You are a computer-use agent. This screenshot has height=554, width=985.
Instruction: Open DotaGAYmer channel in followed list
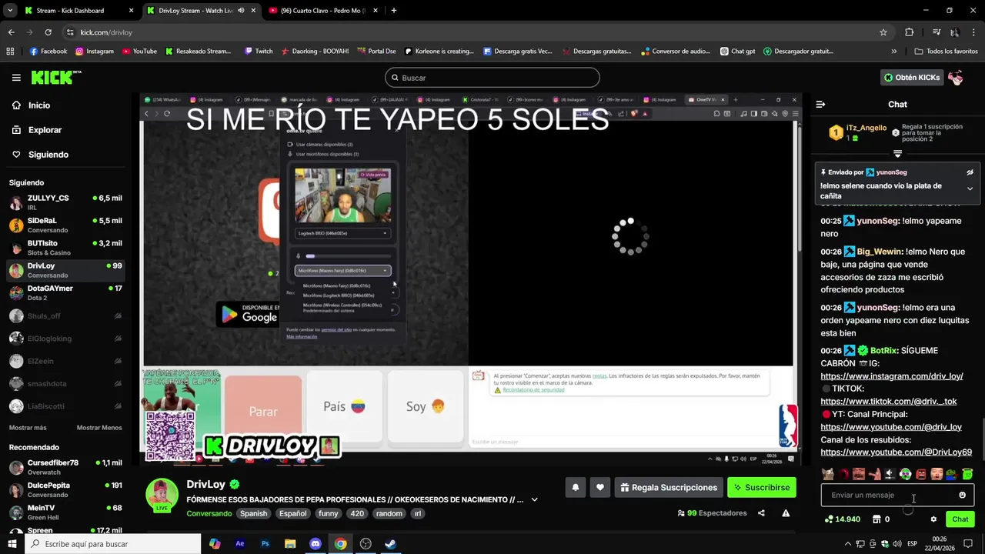point(65,292)
